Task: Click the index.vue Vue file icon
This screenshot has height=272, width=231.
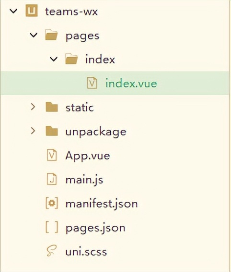Action: click(92, 83)
